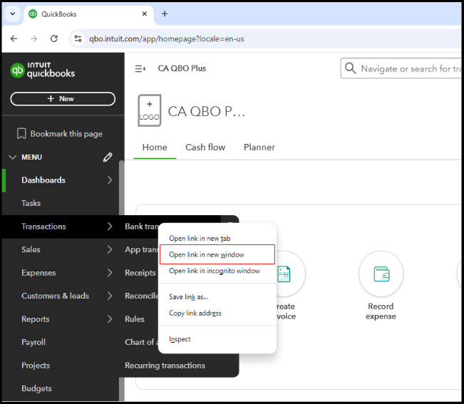The height and width of the screenshot is (404, 464).
Task: Select Expenses in the sidebar
Action: tap(38, 273)
